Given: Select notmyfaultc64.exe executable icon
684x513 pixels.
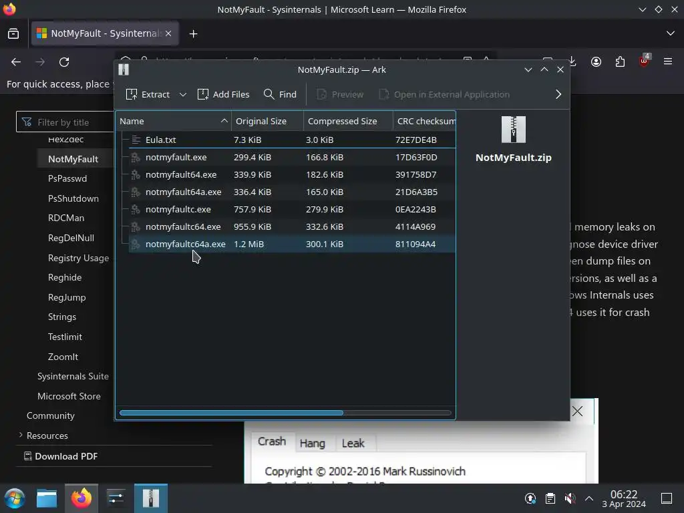Looking at the screenshot, I should pyautogui.click(x=136, y=227).
